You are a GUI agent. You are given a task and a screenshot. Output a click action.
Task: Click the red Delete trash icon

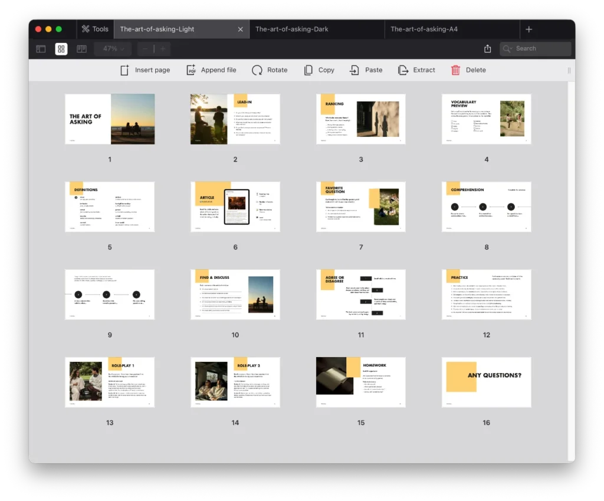point(455,70)
